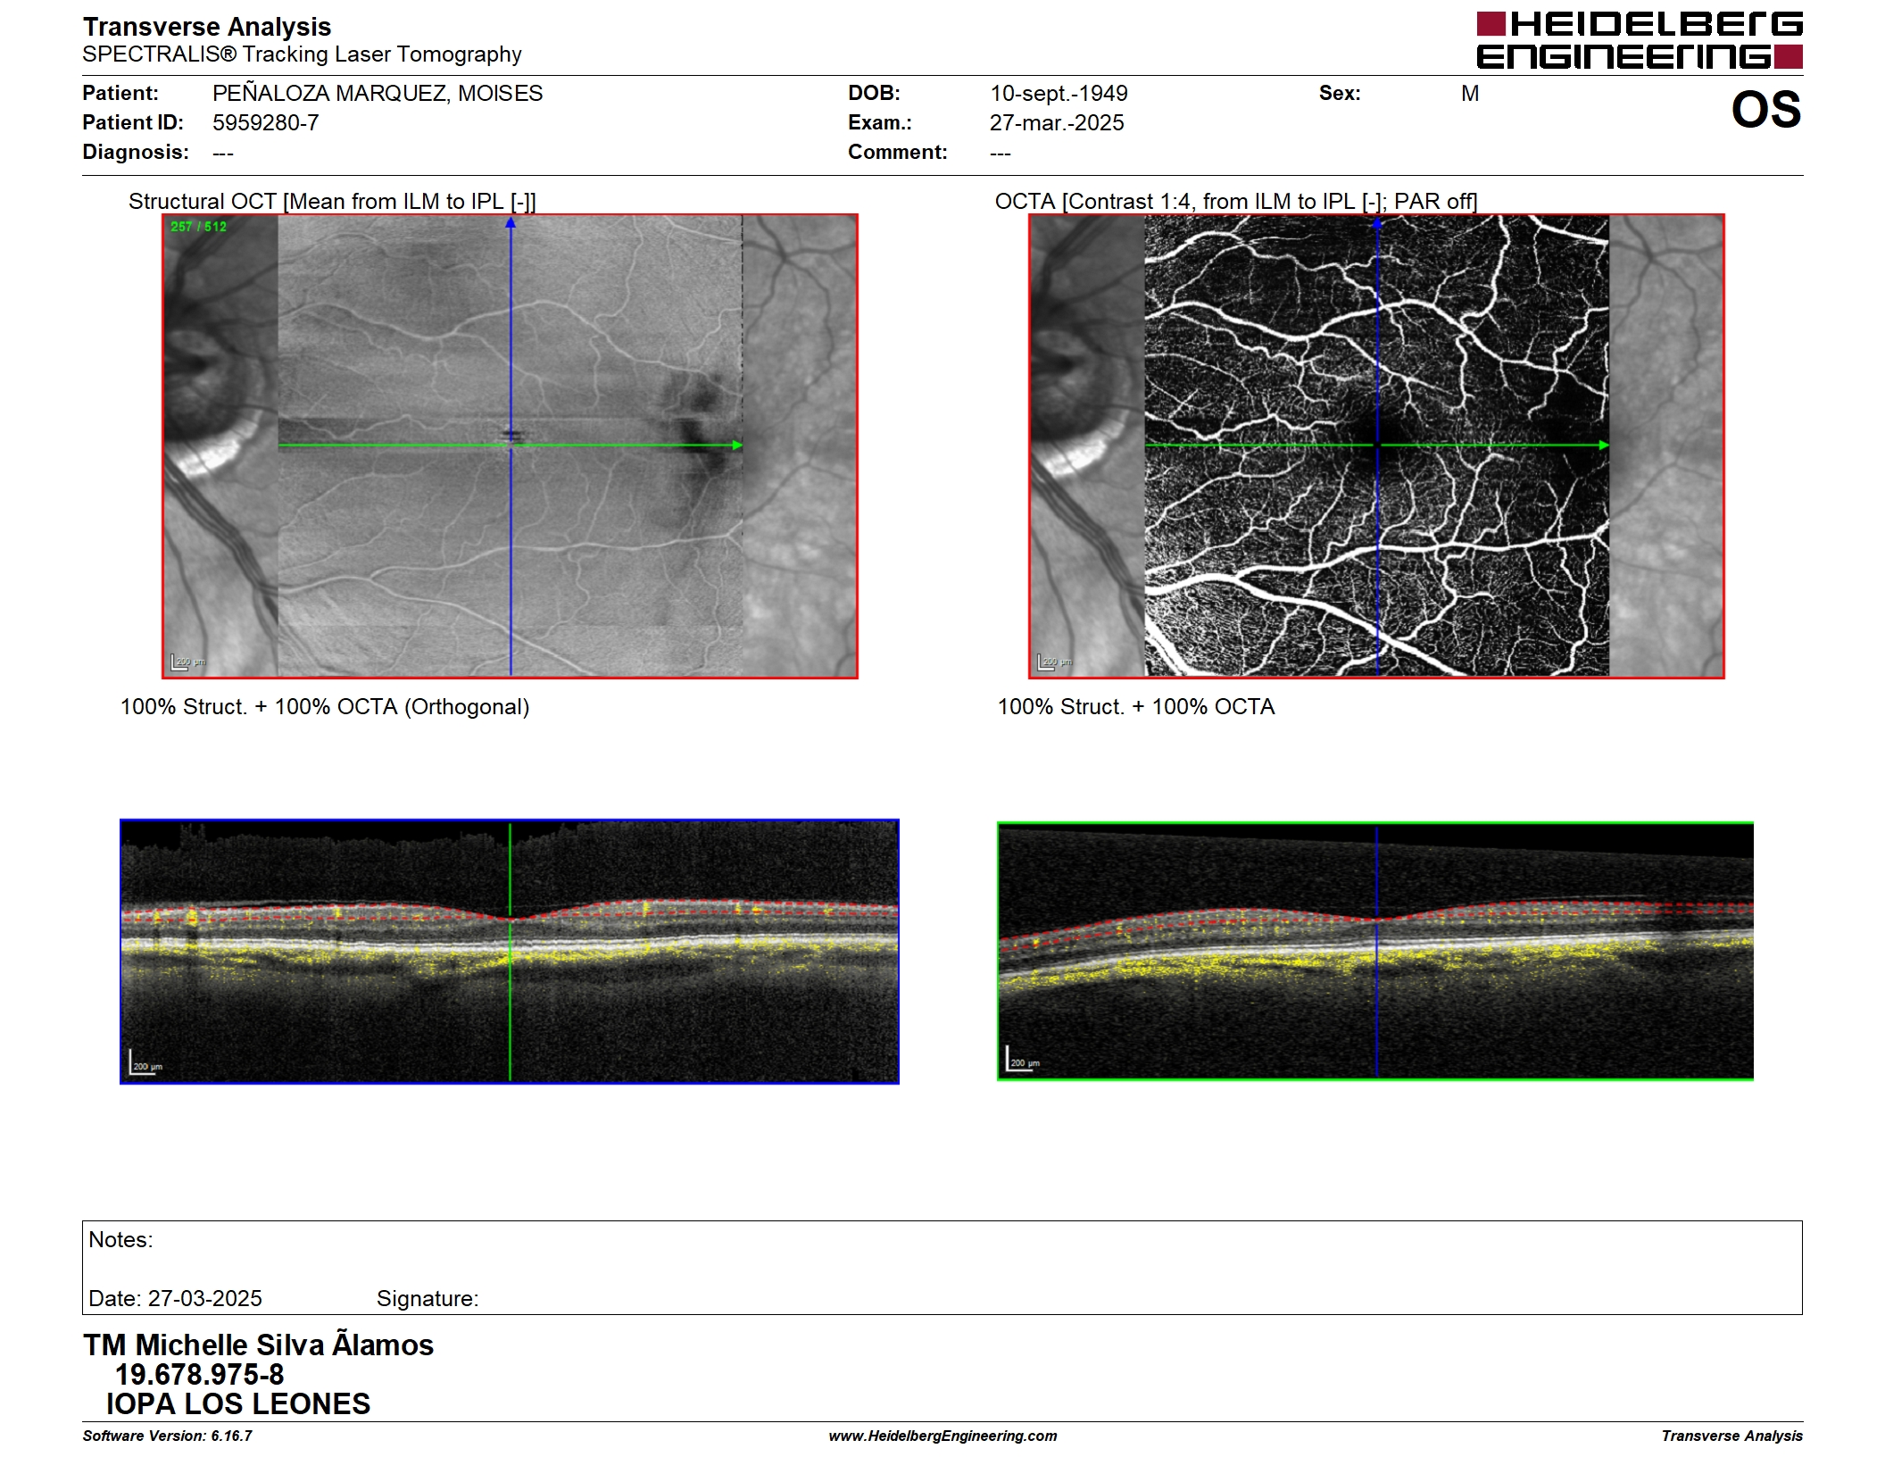Click the footer Transverse Analysis label

pyautogui.click(x=1731, y=1436)
